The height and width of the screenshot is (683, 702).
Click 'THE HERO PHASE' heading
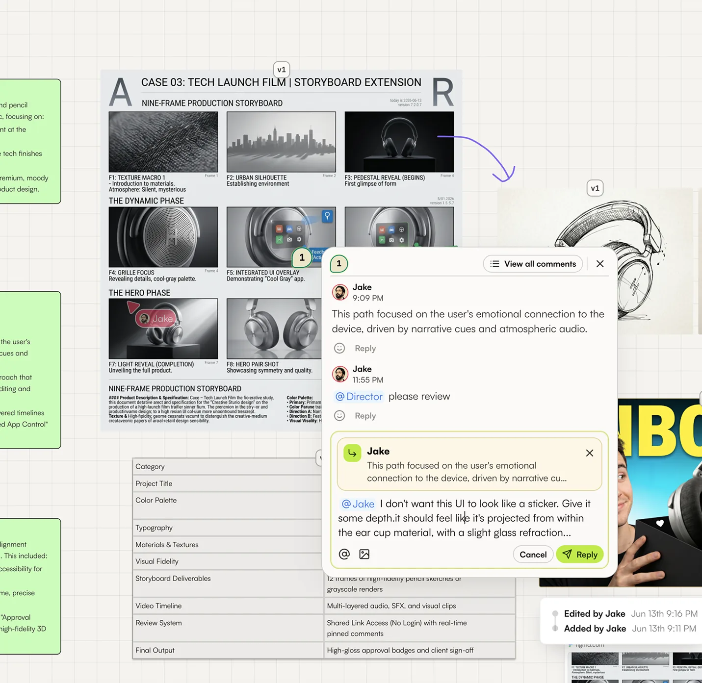pos(139,293)
